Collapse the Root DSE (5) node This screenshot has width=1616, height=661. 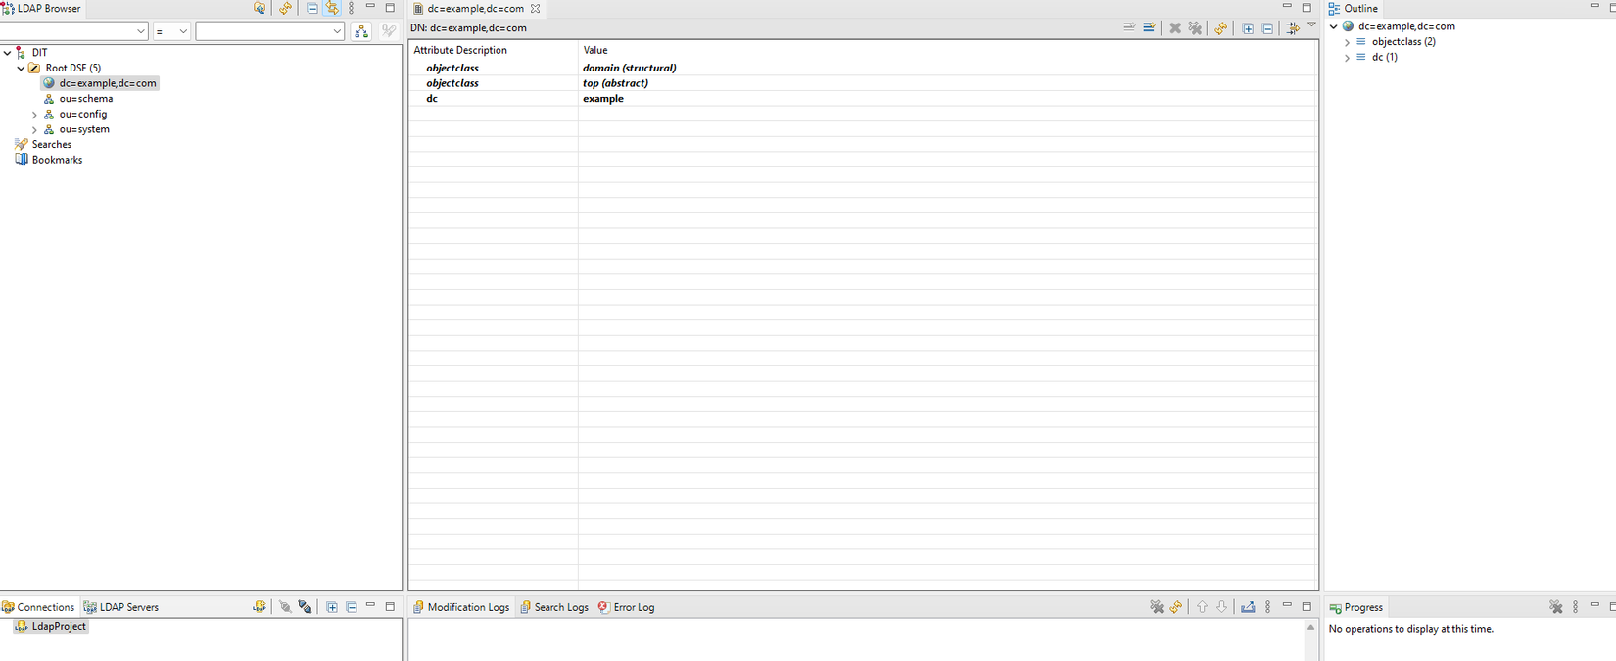point(21,69)
